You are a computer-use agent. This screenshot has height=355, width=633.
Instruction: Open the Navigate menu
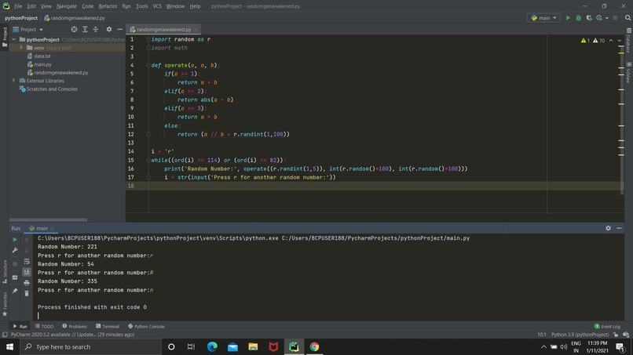[x=67, y=6]
